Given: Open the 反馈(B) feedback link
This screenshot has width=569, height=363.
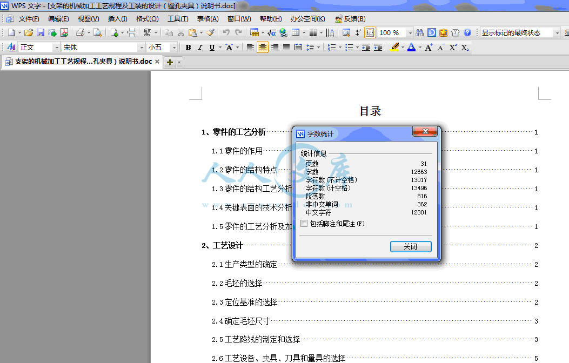Looking at the screenshot, I should (x=351, y=19).
